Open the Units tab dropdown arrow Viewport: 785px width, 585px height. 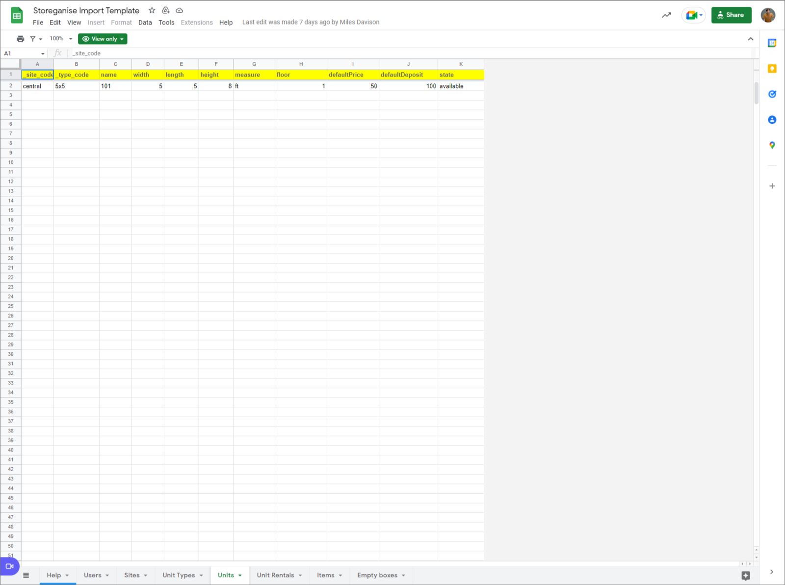click(x=240, y=576)
